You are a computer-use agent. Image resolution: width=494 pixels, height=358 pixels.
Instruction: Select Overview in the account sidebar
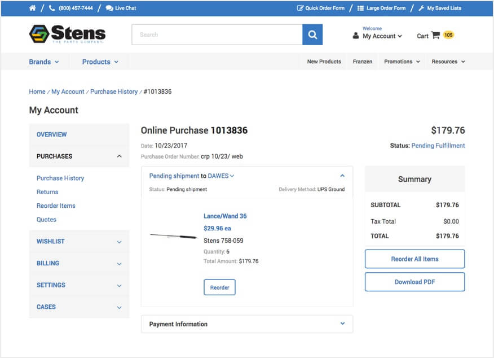(x=51, y=134)
